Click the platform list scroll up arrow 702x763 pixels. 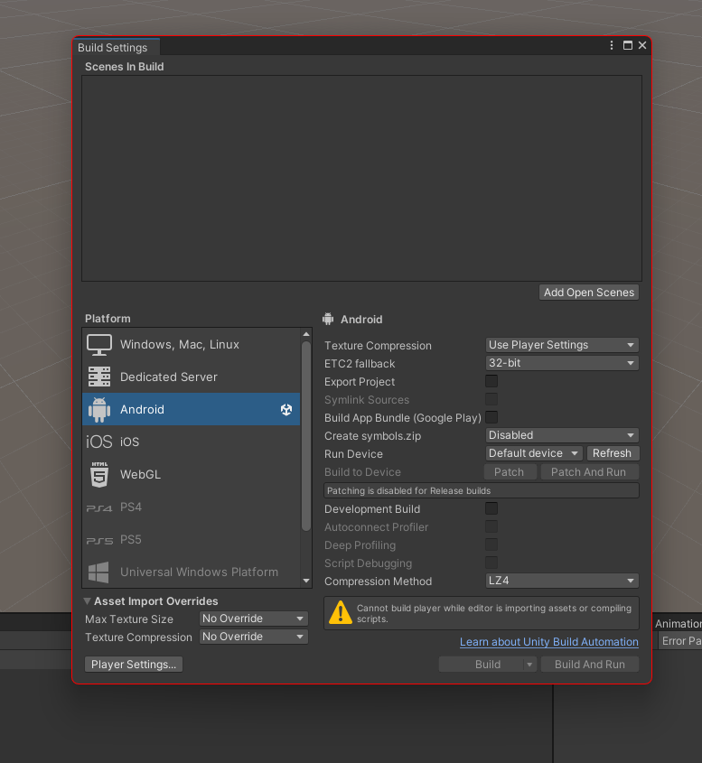tap(306, 334)
